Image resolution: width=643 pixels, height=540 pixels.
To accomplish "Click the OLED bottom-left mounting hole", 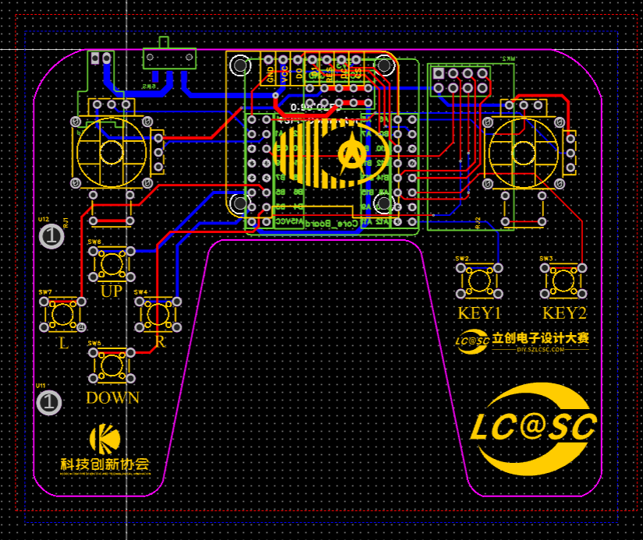I will [x=239, y=203].
